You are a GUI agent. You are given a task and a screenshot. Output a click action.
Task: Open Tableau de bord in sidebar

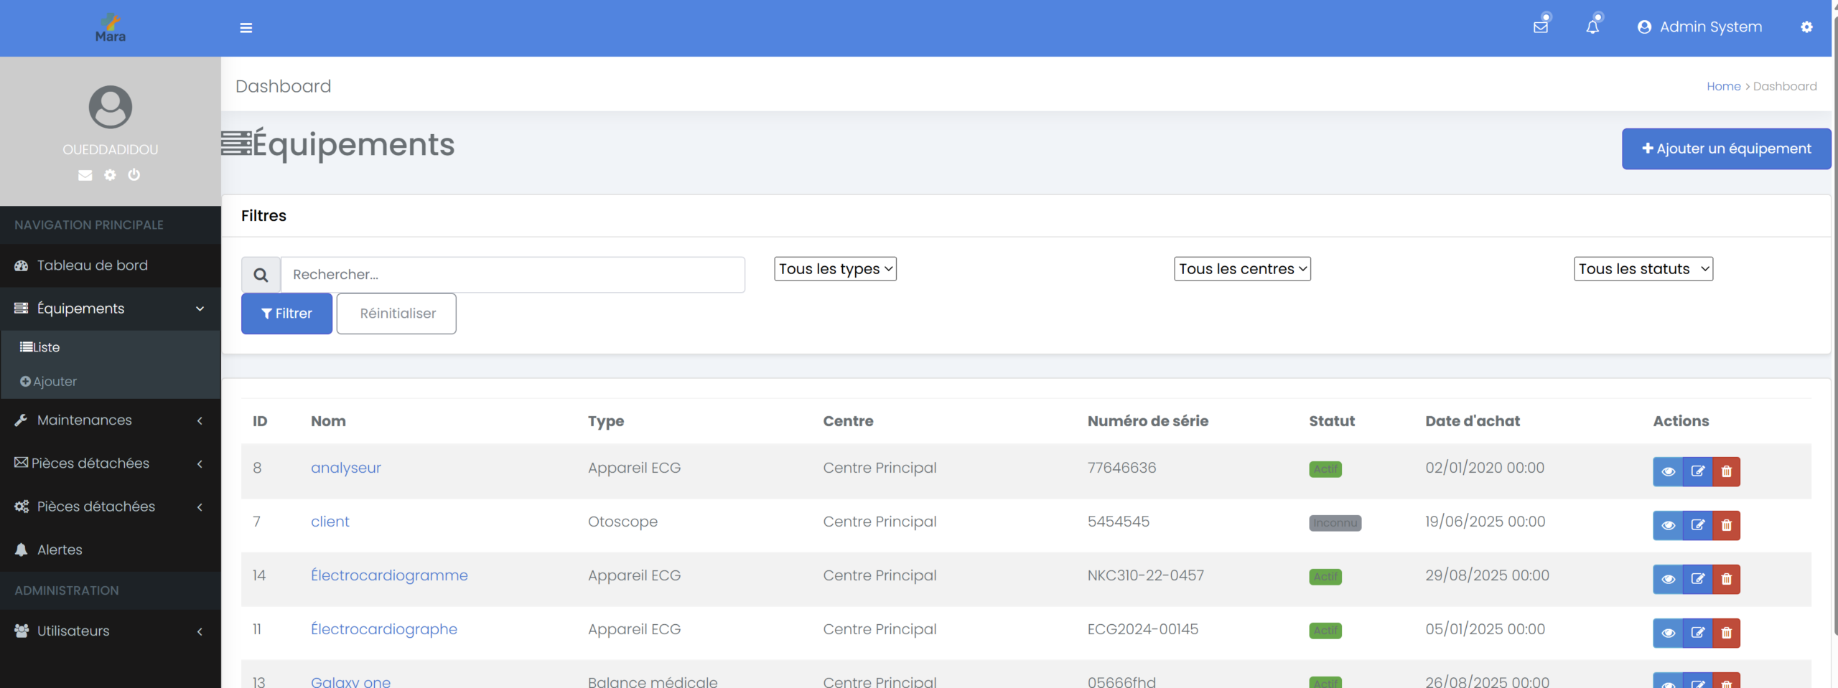click(x=92, y=265)
